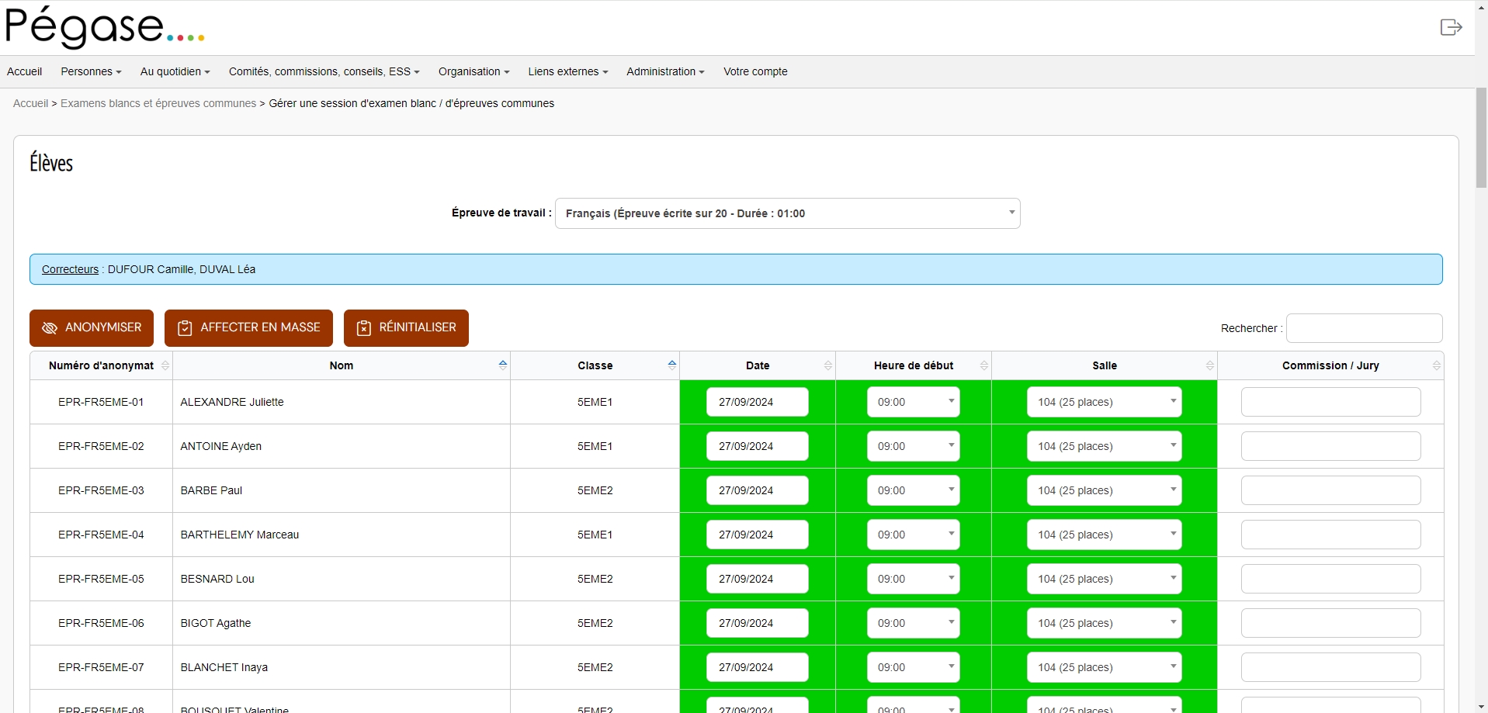1488x713 pixels.
Task: Click Commission / Jury field for ALEXANDRE Juliette
Action: pyautogui.click(x=1331, y=402)
